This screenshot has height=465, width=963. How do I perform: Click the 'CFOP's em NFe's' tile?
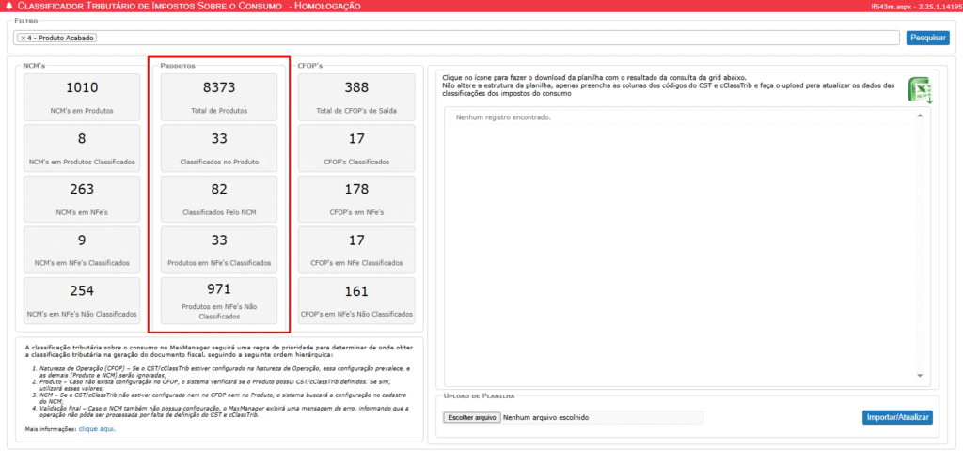[x=356, y=198]
